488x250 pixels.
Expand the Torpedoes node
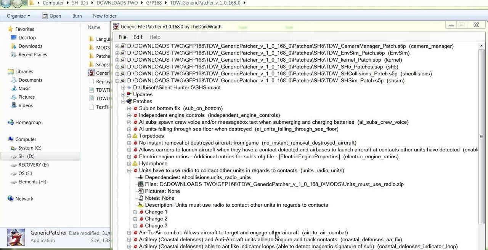coord(129,136)
